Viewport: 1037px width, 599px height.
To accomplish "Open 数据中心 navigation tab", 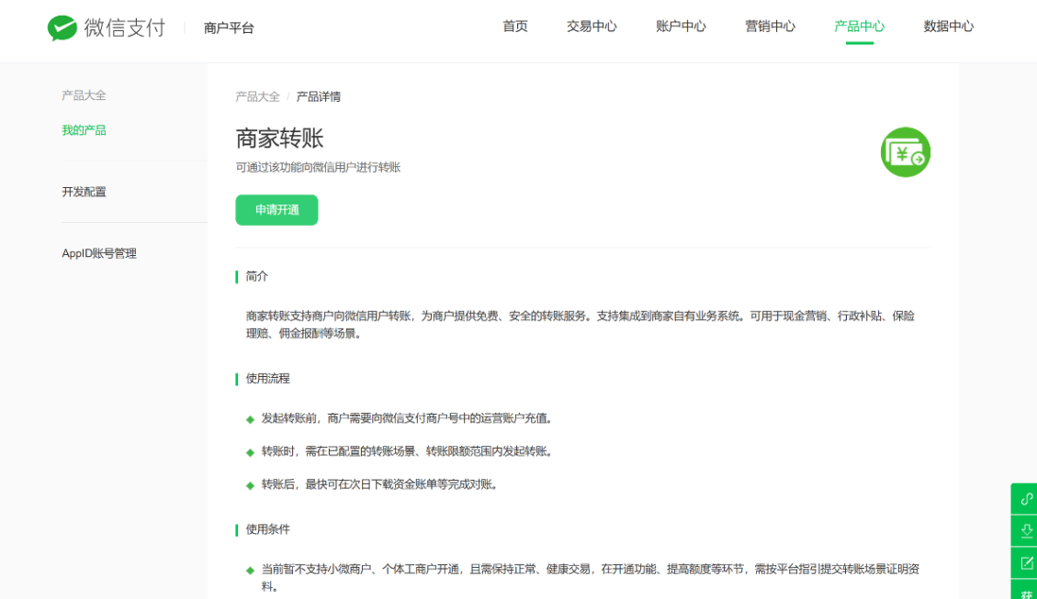I will point(948,27).
